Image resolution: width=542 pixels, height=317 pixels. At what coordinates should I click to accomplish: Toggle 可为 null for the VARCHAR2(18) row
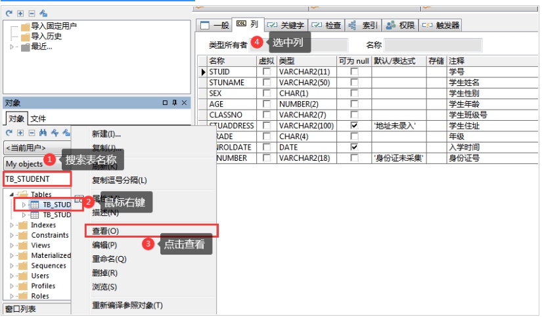[x=354, y=158]
